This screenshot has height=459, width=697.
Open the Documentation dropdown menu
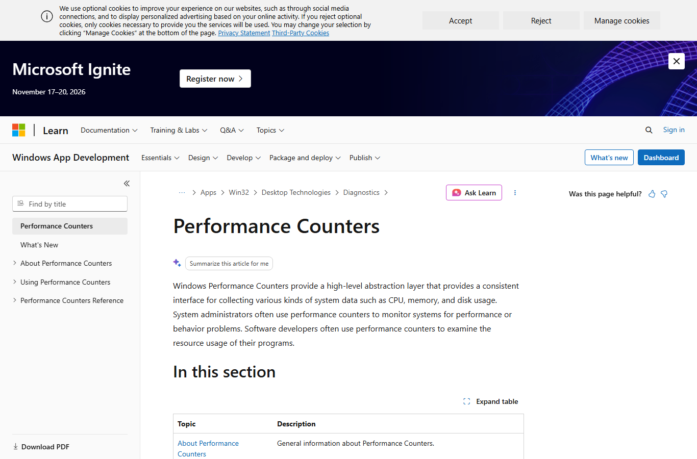[109, 130]
